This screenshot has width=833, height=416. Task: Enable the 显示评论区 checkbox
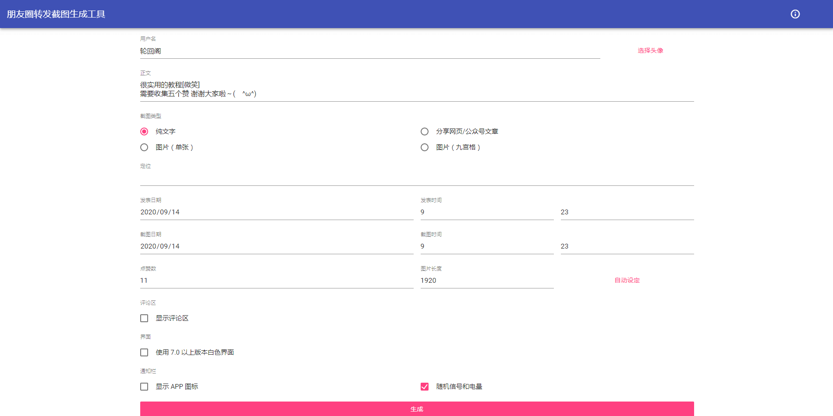point(144,318)
